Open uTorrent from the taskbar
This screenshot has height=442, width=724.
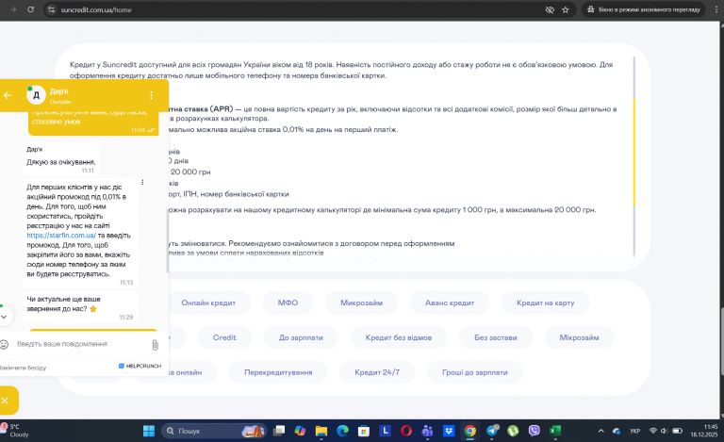[x=513, y=431]
